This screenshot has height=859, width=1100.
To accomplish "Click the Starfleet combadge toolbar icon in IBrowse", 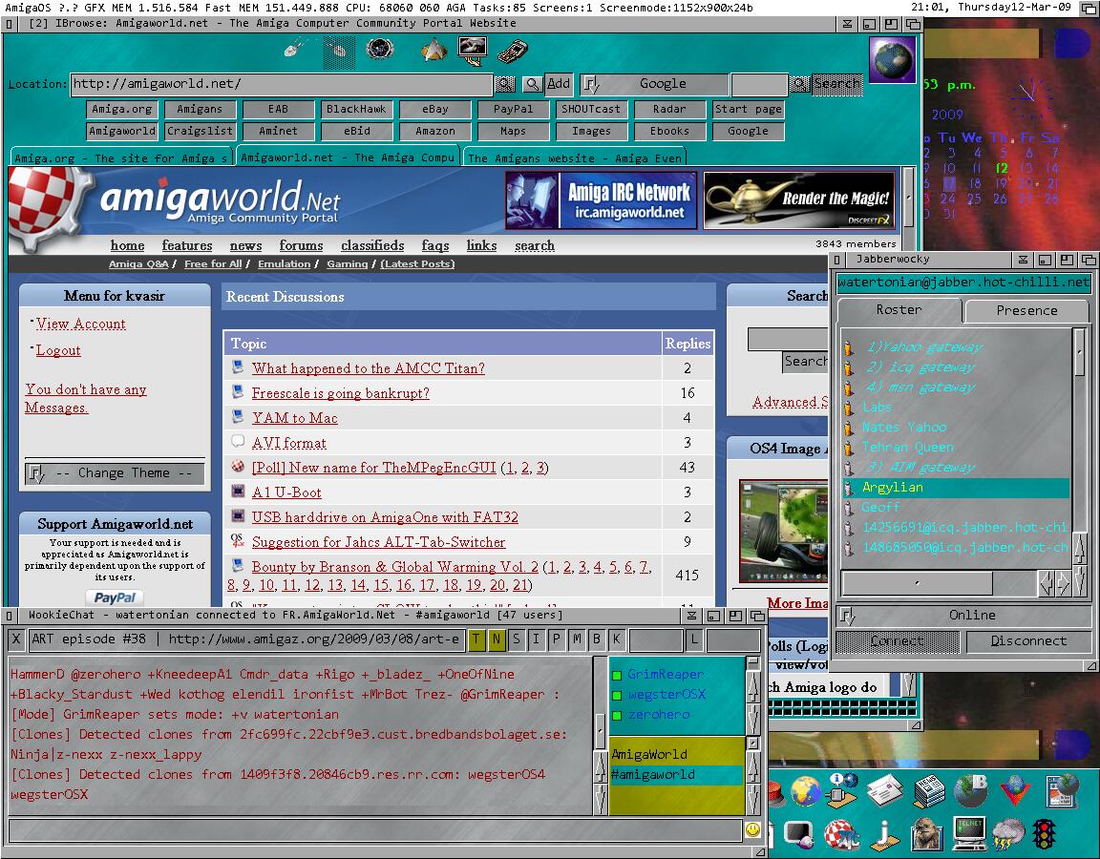I will coord(435,51).
